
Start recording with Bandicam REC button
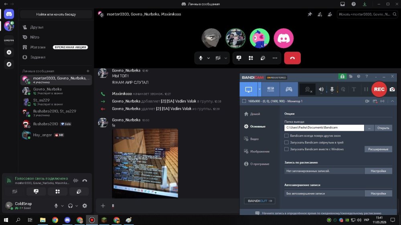(x=379, y=89)
